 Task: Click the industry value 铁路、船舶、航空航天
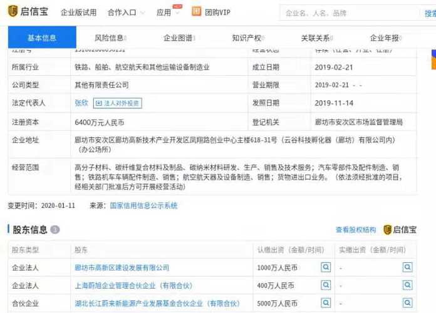(142, 67)
